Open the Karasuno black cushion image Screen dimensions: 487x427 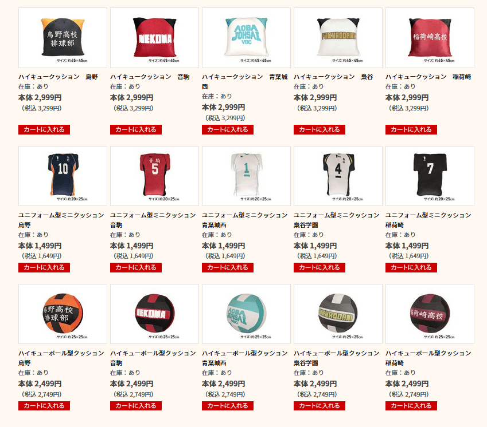(x=63, y=38)
